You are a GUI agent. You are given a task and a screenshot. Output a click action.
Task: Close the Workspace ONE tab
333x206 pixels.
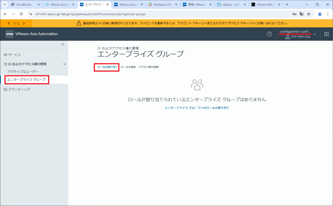click(x=176, y=5)
